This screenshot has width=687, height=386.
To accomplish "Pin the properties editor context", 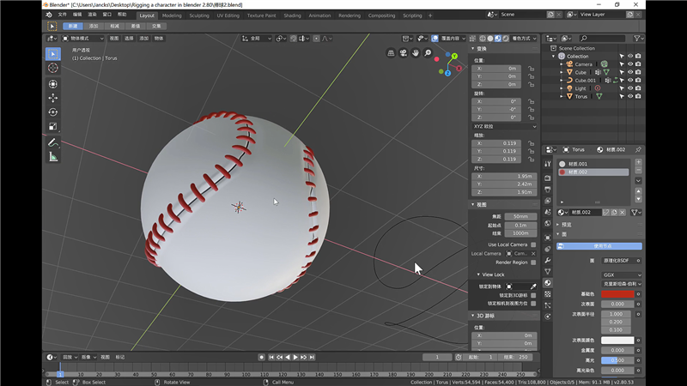I will tap(638, 149).
